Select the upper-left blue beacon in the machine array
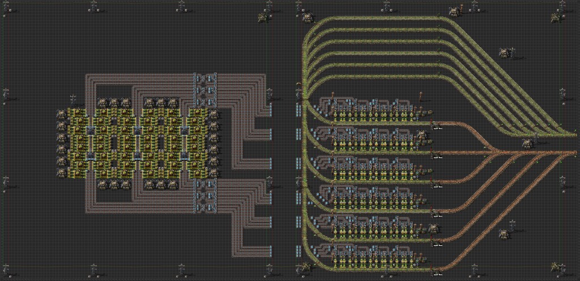Image resolution: width=580 pixels, height=281 pixels. click(91, 130)
